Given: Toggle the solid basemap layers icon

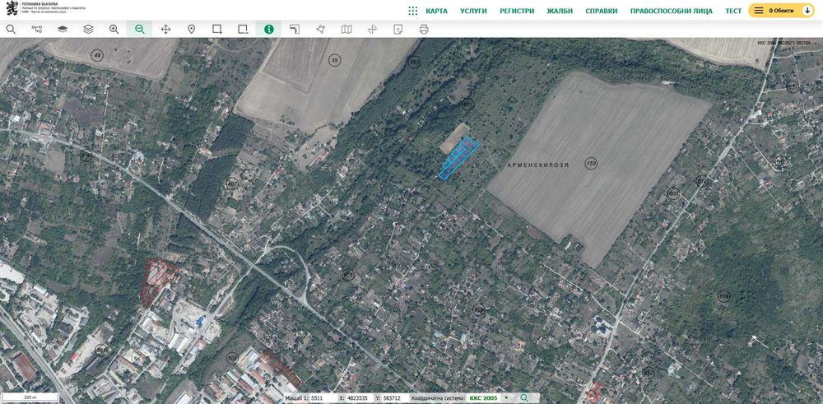Looking at the screenshot, I should click(x=63, y=29).
